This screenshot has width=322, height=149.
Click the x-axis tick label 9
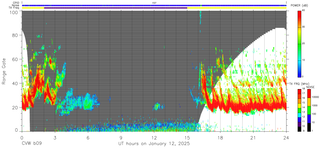click(x=121, y=137)
